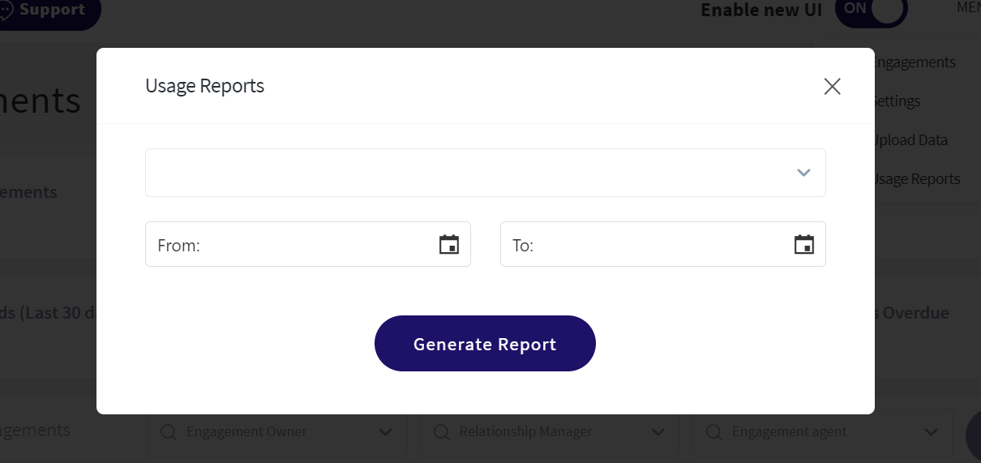Close the Usage Reports dialog
Viewport: 981px width, 463px height.
tap(832, 87)
